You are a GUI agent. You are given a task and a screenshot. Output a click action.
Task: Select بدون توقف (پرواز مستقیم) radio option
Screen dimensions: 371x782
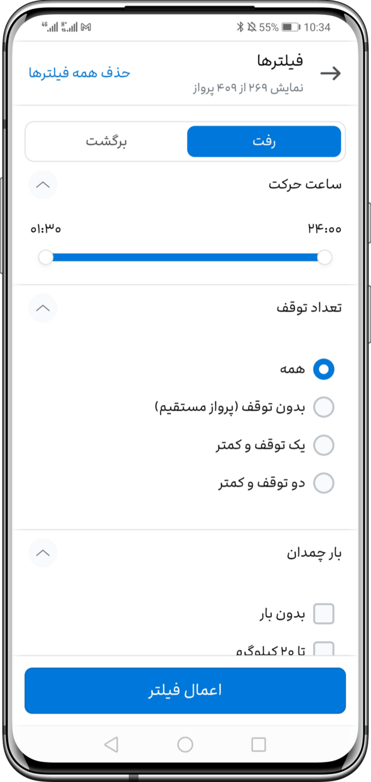(323, 407)
